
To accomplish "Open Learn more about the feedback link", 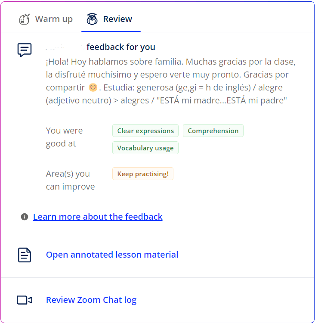I will point(98,217).
